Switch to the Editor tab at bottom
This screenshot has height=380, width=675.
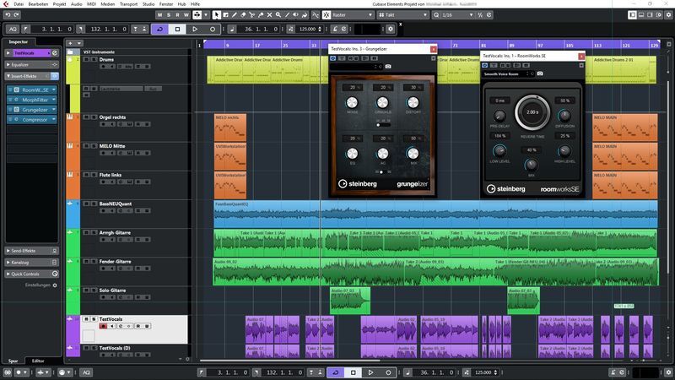click(x=38, y=361)
